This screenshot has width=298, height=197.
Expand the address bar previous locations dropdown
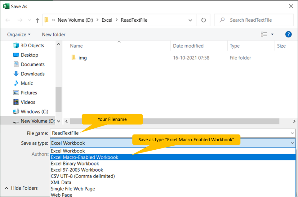click(x=190, y=20)
